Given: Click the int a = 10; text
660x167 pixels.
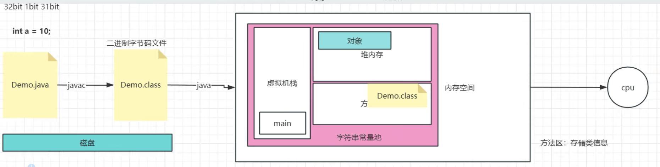Looking at the screenshot, I should pos(32,31).
